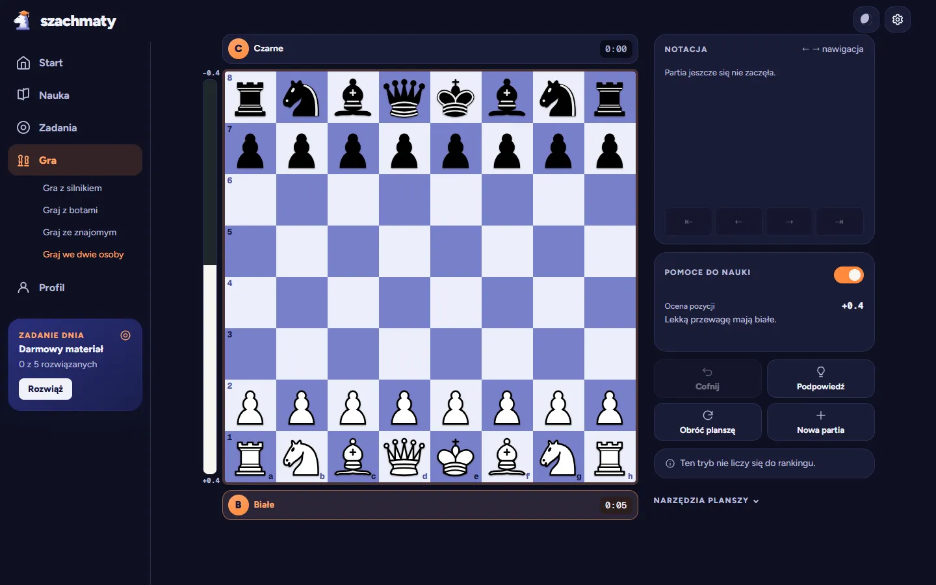Choose Gra z silnikiem
936x585 pixels.
[72, 188]
